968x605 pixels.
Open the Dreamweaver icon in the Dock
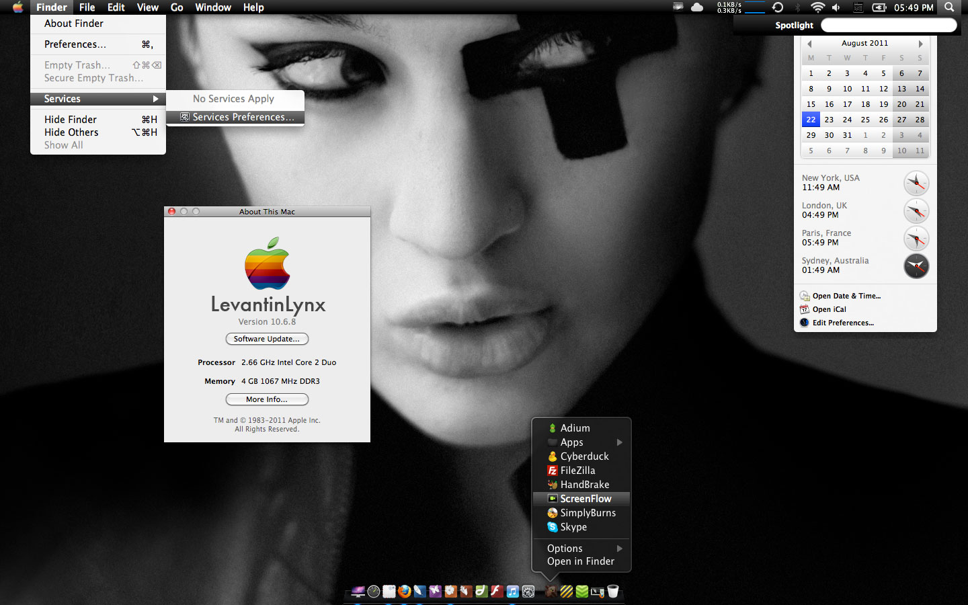coord(481,592)
